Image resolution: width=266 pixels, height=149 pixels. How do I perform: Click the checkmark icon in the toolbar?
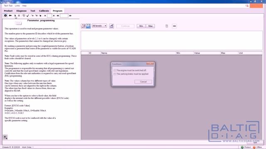(28, 16)
